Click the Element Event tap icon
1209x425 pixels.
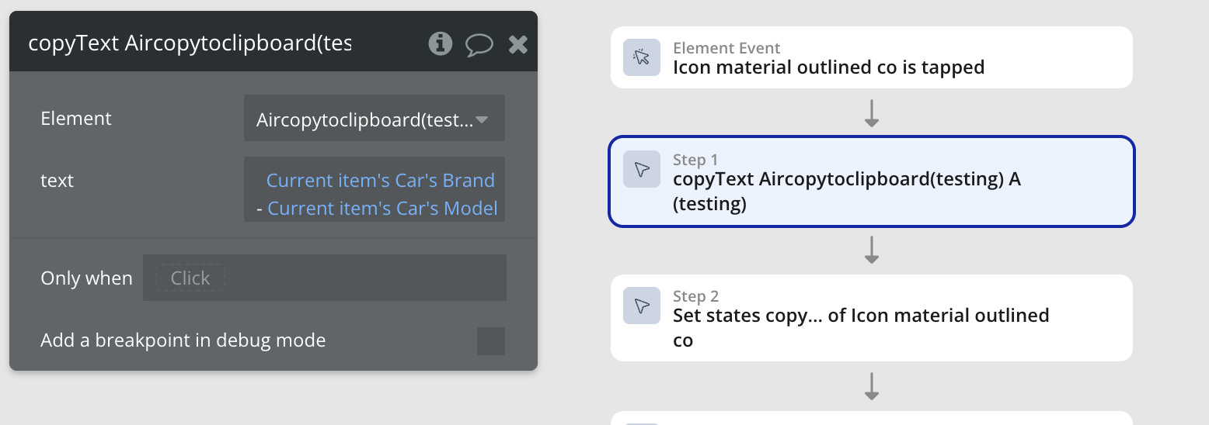click(x=642, y=57)
